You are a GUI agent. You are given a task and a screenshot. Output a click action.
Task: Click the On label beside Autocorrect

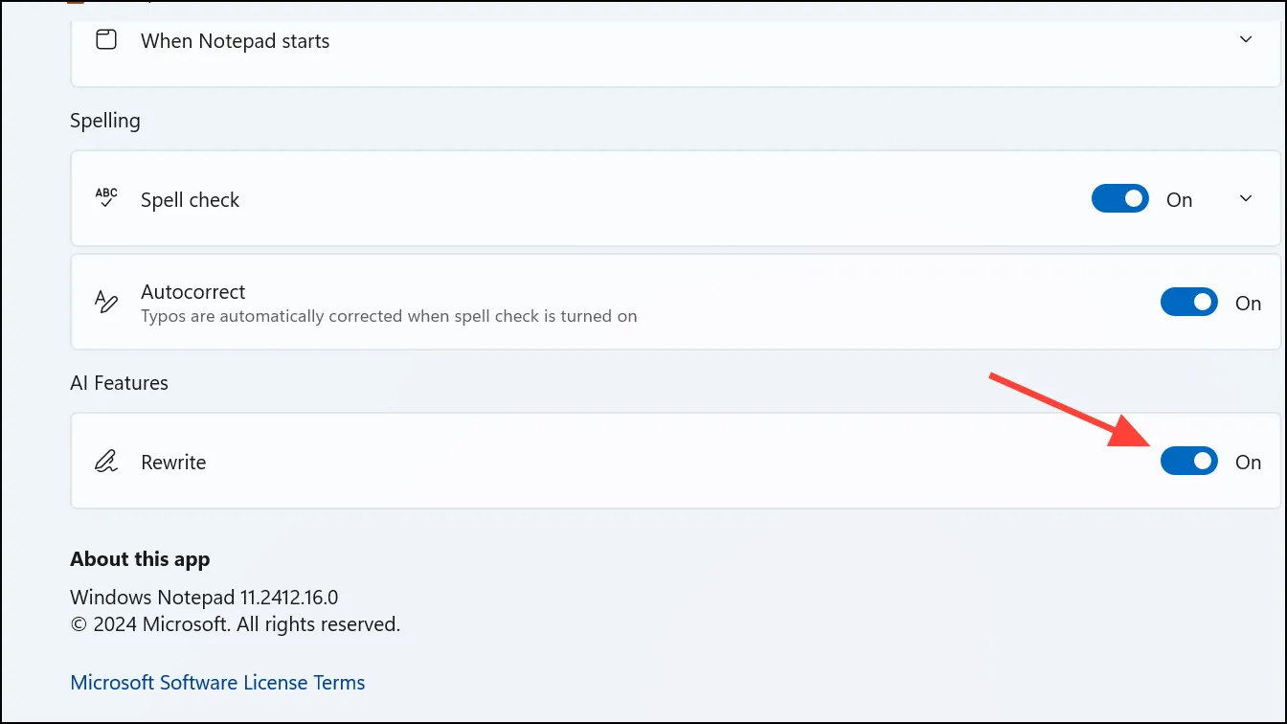[1248, 304]
